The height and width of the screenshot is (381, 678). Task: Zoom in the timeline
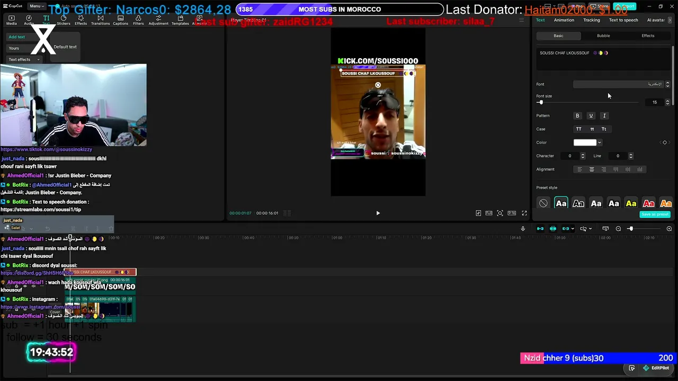point(669,229)
